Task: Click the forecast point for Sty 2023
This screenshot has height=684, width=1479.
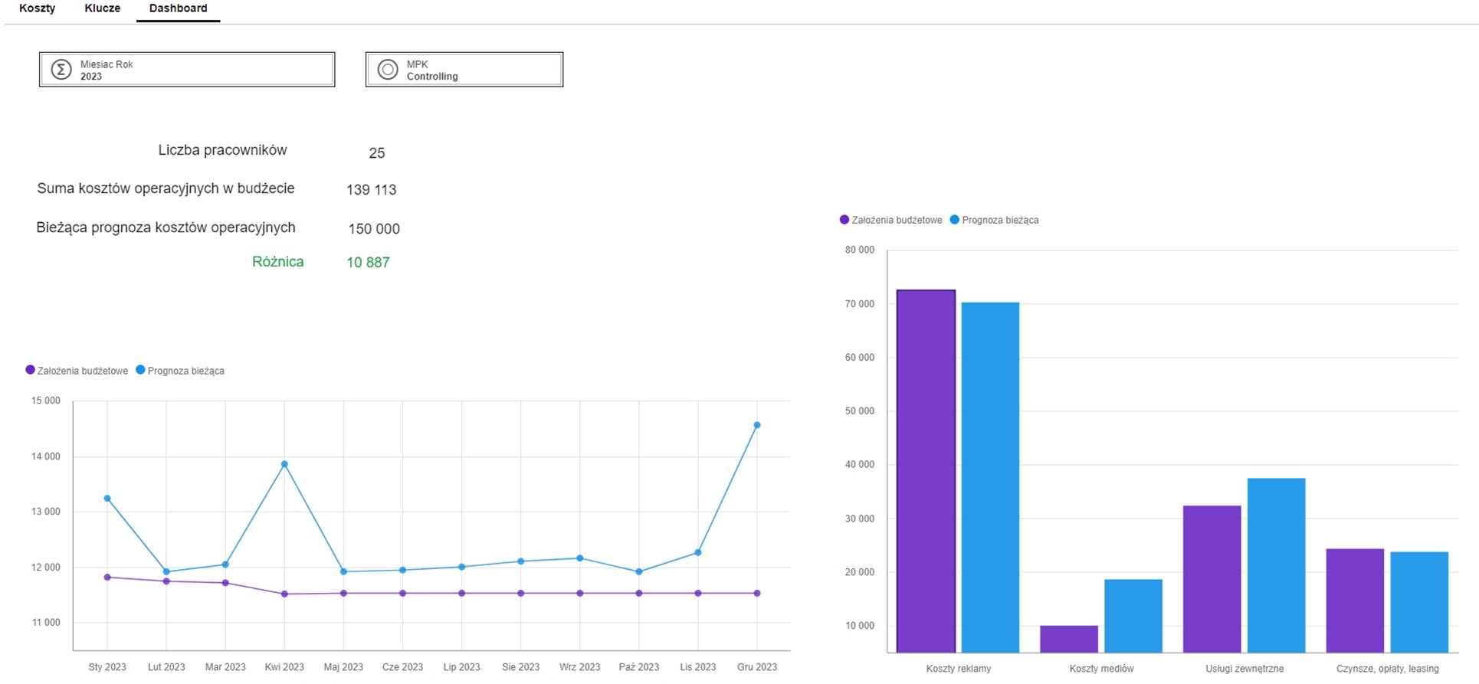Action: point(107,499)
